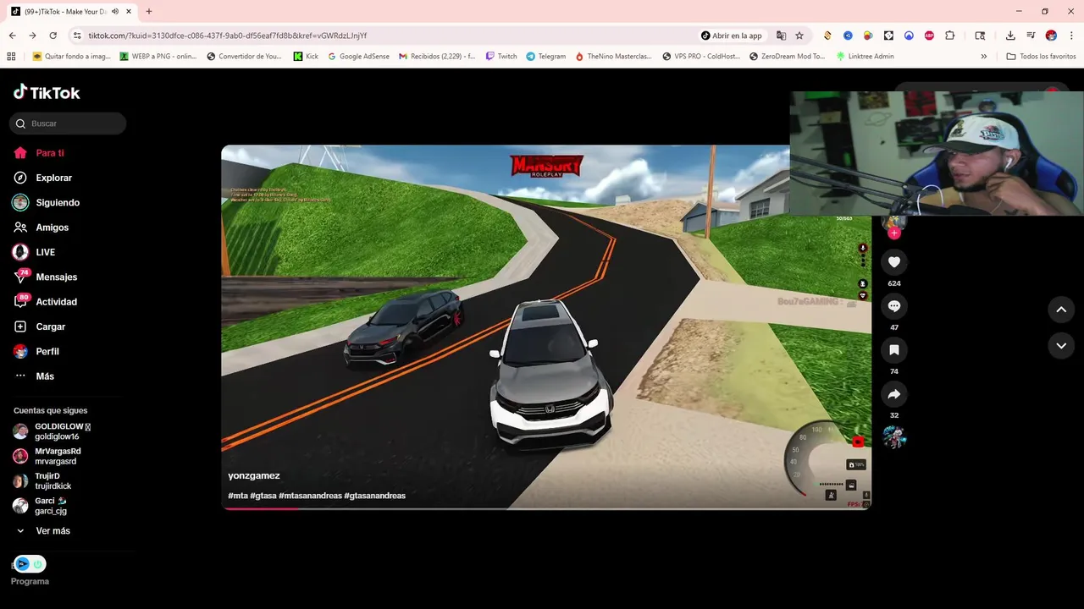This screenshot has width=1084, height=609.
Task: Open the Extensions puzzle icon
Action: (949, 36)
